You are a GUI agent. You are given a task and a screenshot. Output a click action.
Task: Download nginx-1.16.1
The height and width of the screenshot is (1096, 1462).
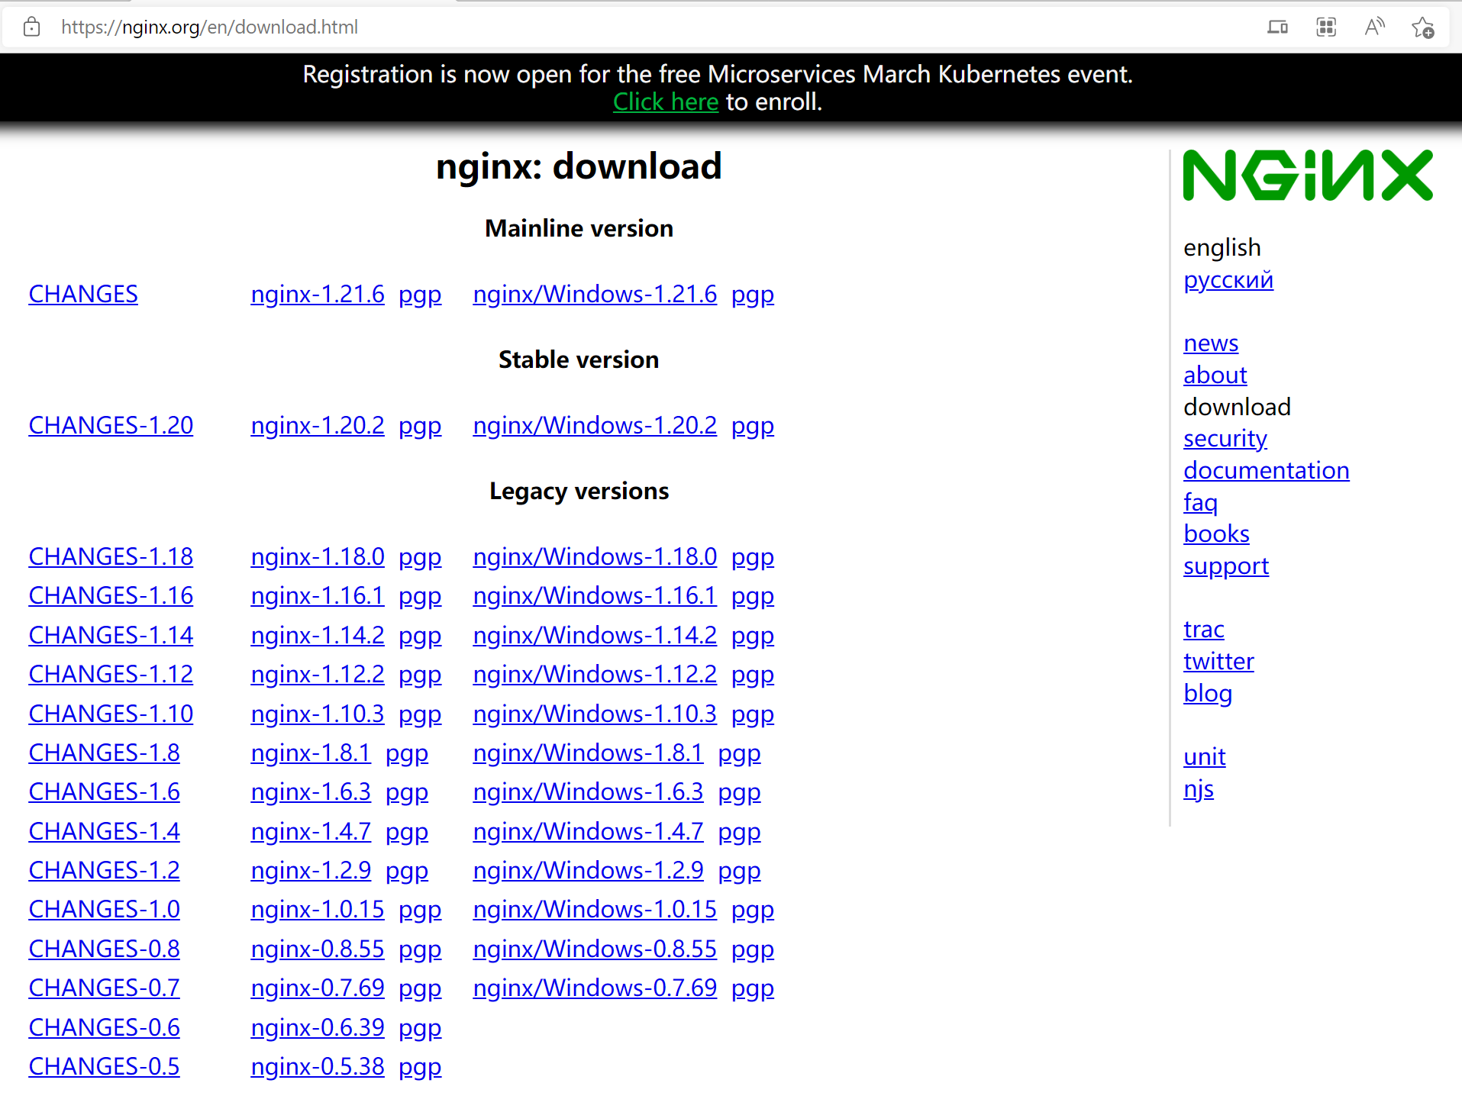pos(318,595)
